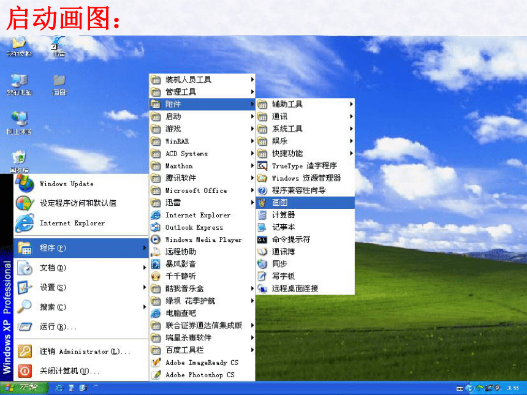Click the 开始 Start button

pyautogui.click(x=24, y=388)
